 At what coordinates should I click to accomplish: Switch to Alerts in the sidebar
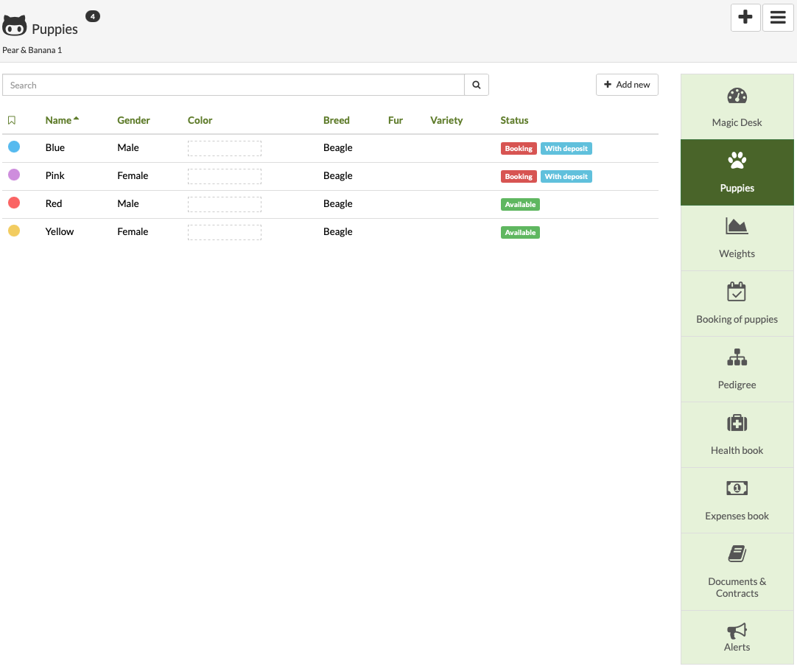coord(737,637)
